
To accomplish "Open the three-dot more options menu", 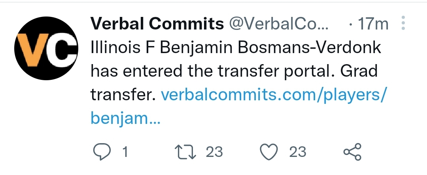I will (403, 24).
